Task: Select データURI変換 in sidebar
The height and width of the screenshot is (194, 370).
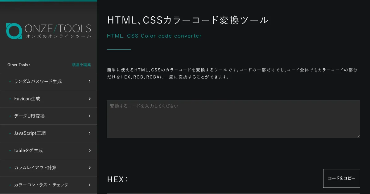Action: [29, 116]
